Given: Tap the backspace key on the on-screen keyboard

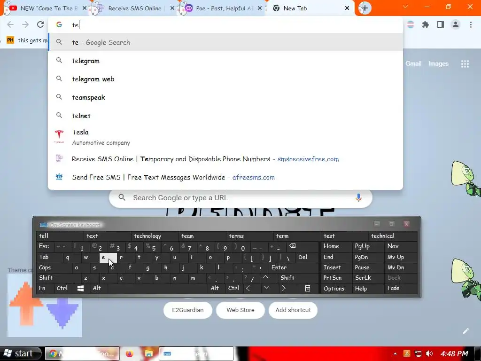Looking at the screenshot, I should coord(292,246).
